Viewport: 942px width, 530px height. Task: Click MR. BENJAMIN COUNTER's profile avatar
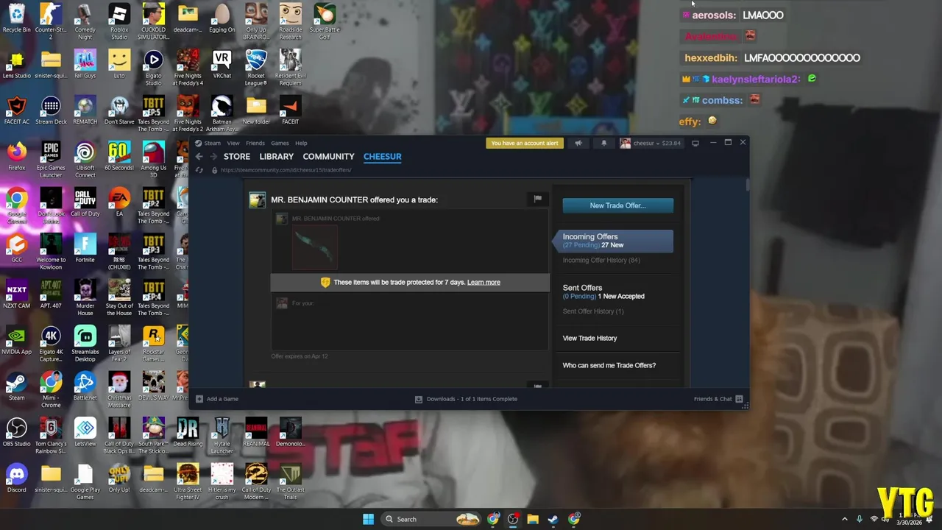[x=257, y=200]
